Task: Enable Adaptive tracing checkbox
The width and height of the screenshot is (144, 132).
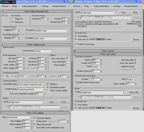Action: click(x=135, y=66)
